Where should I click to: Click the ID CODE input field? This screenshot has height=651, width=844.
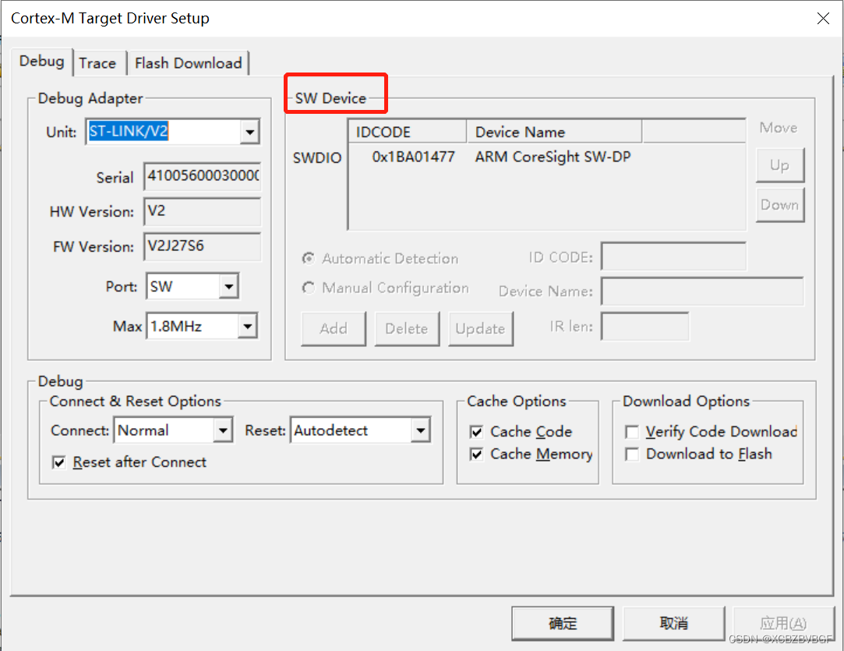(674, 257)
